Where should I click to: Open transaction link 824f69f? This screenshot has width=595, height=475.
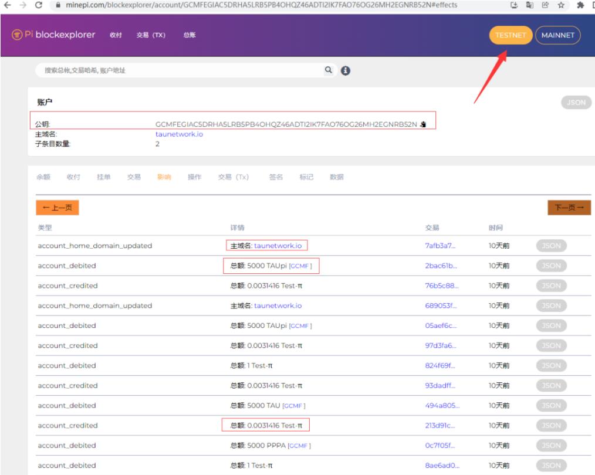click(x=440, y=365)
